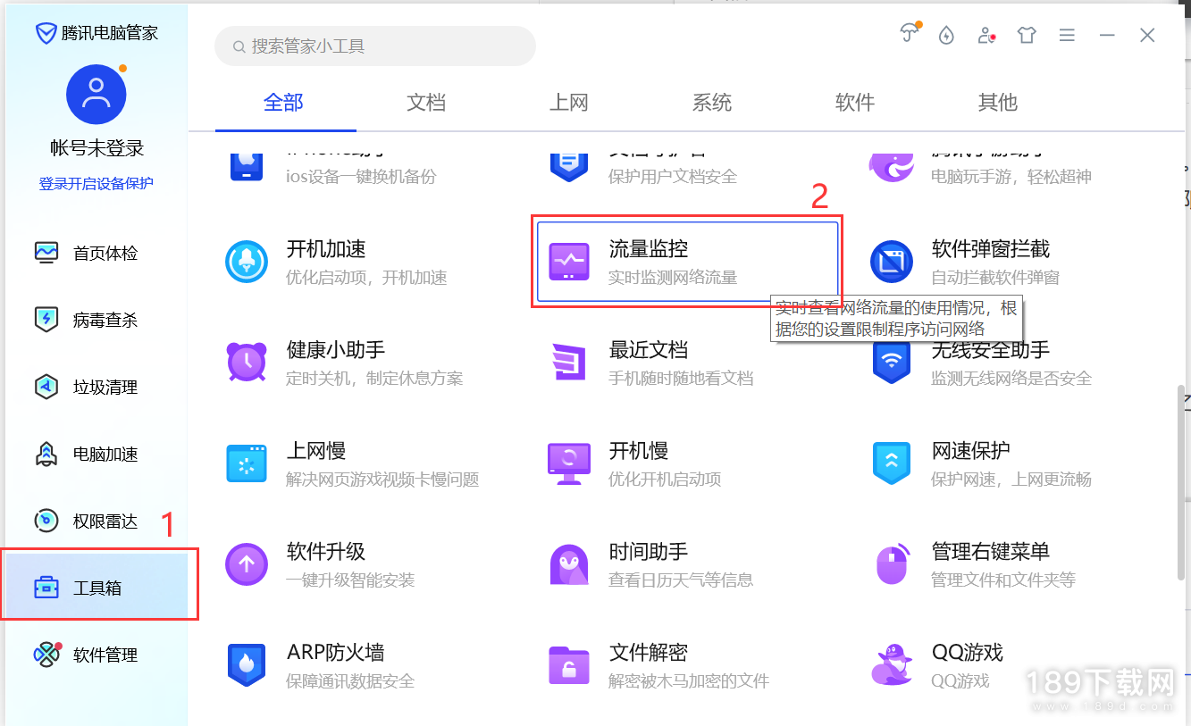Click the text 定时关机，制定休息方案
This screenshot has width=1191, height=726.
(374, 378)
